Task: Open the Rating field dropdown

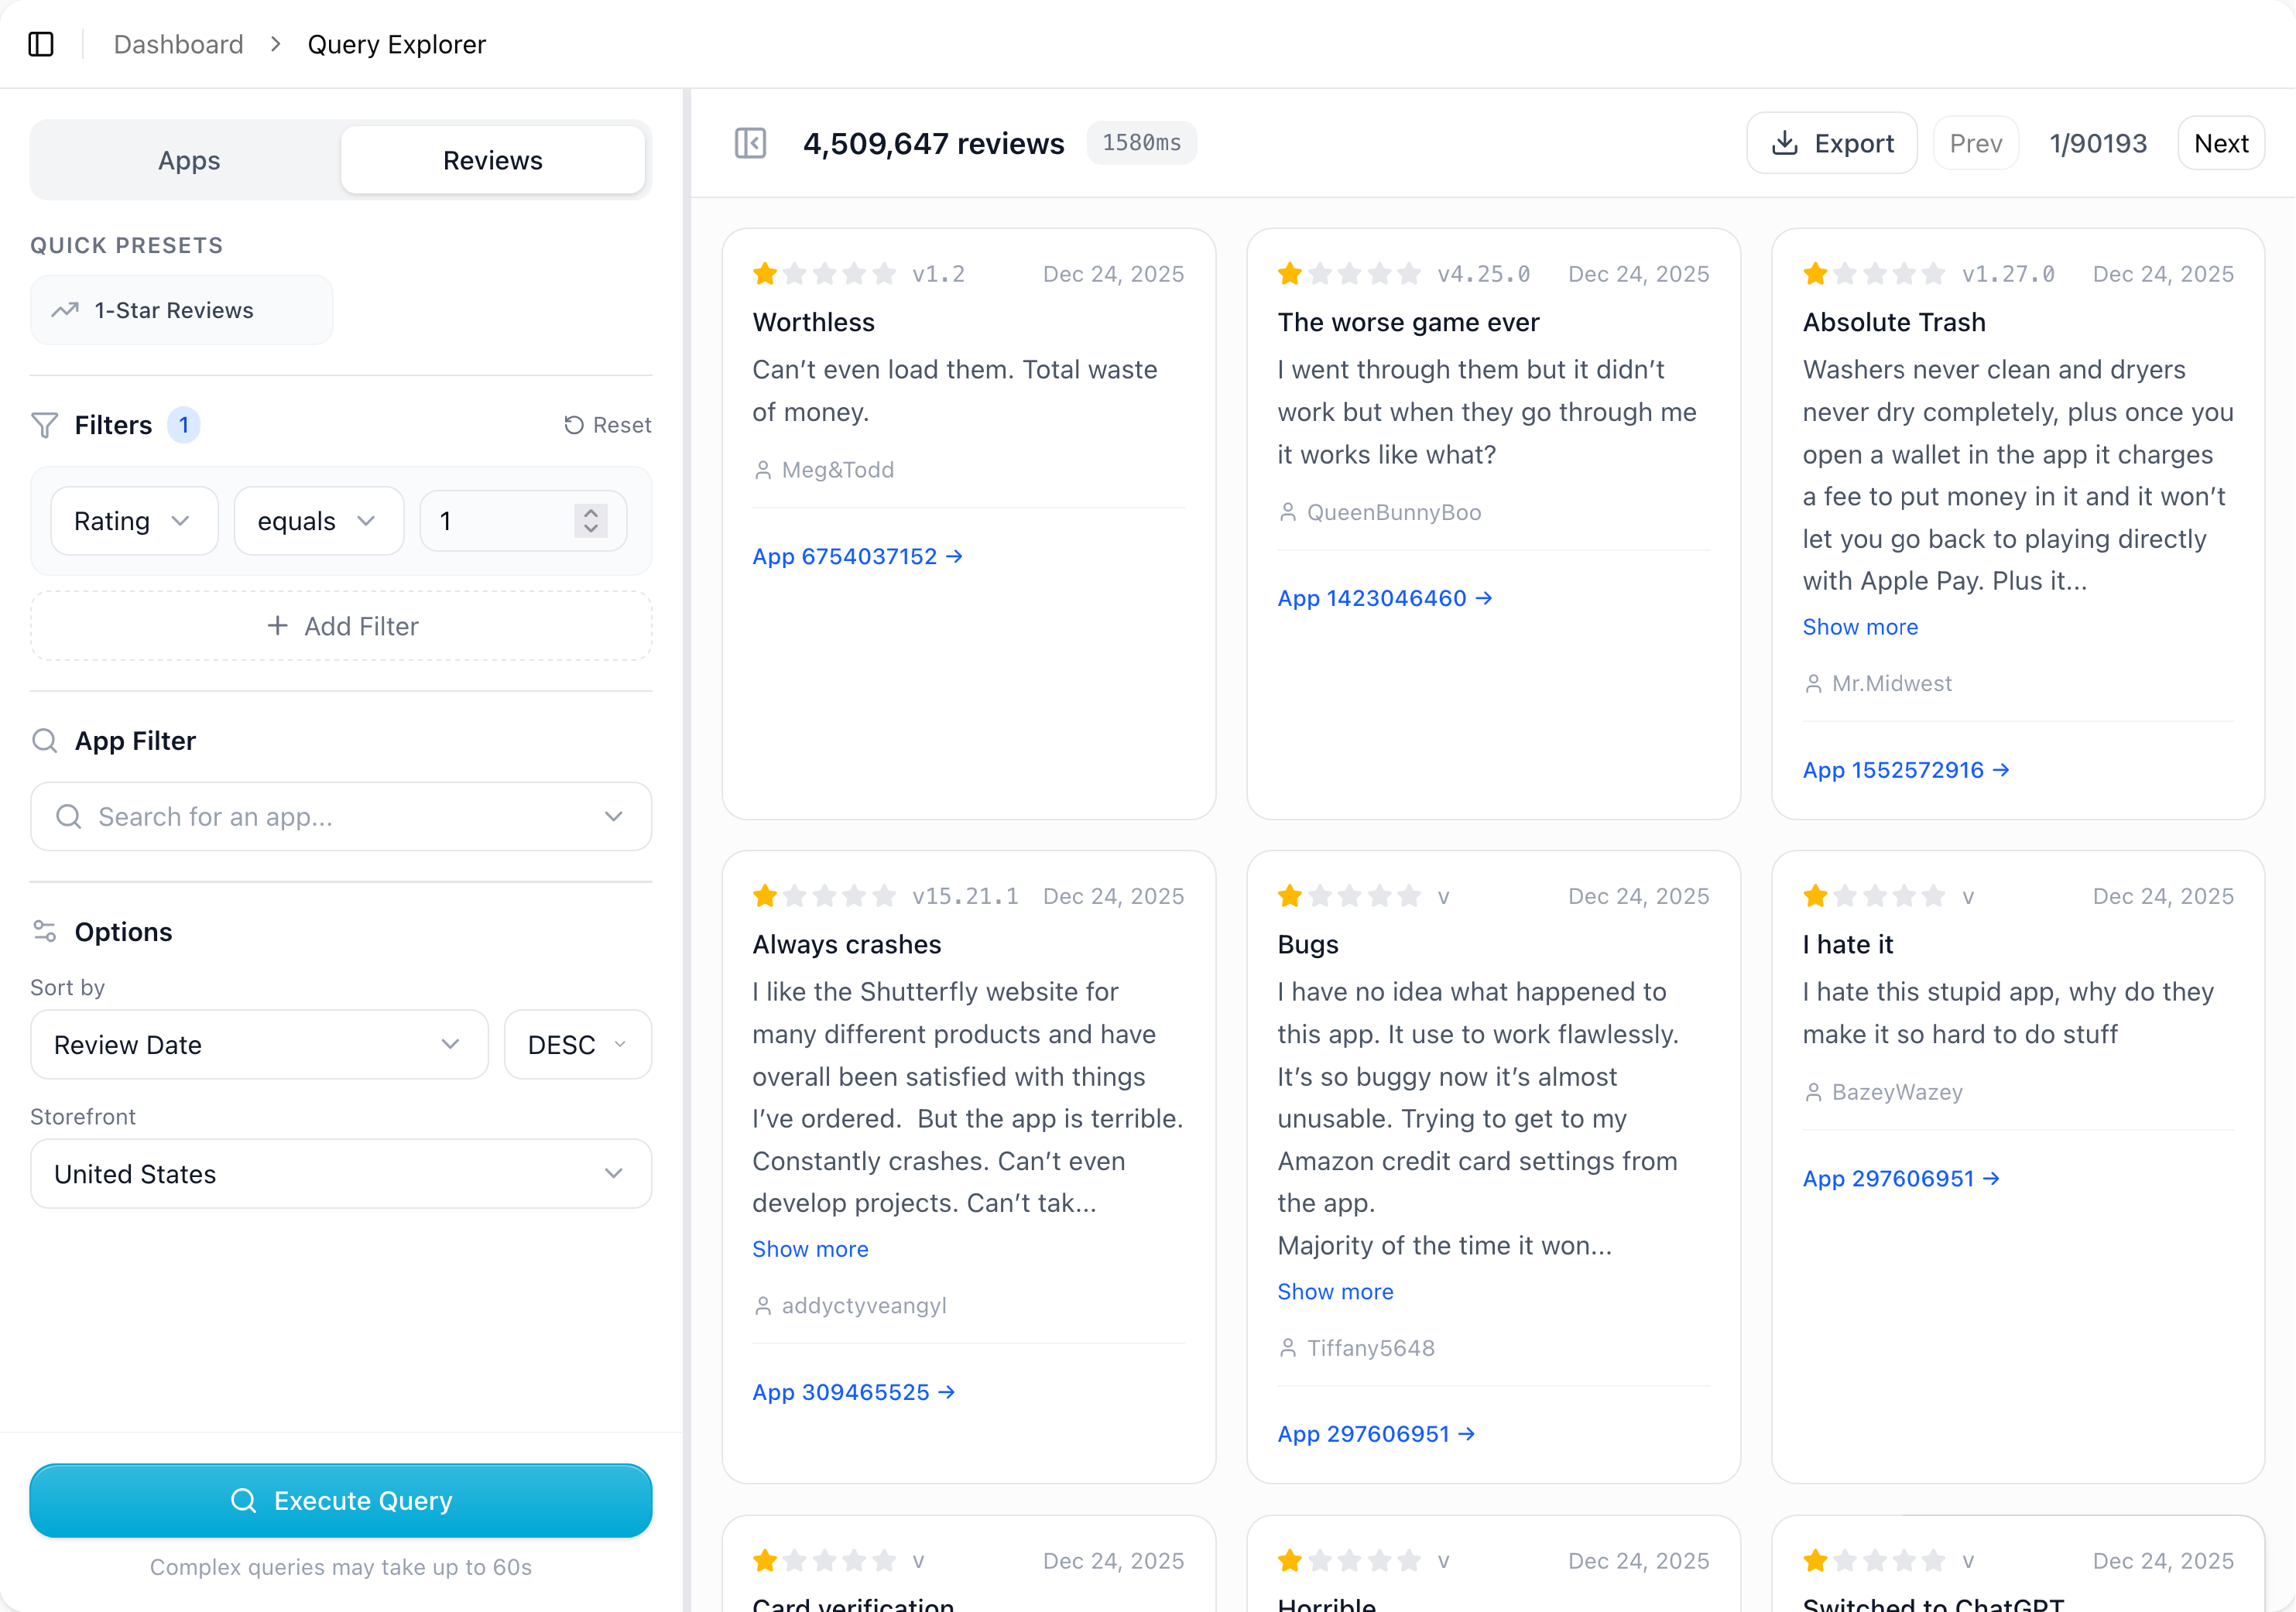Action: point(134,521)
